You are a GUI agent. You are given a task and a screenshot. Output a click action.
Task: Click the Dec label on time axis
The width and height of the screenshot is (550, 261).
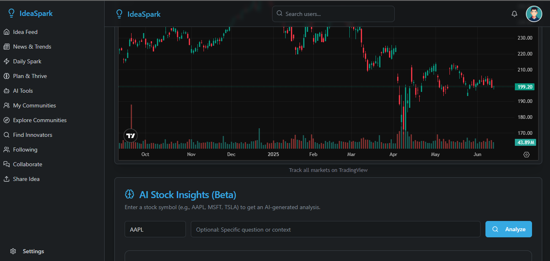231,154
